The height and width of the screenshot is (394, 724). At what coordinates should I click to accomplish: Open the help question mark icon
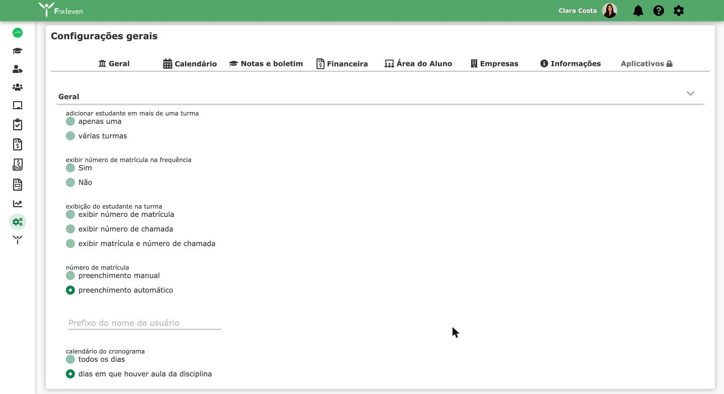point(659,11)
